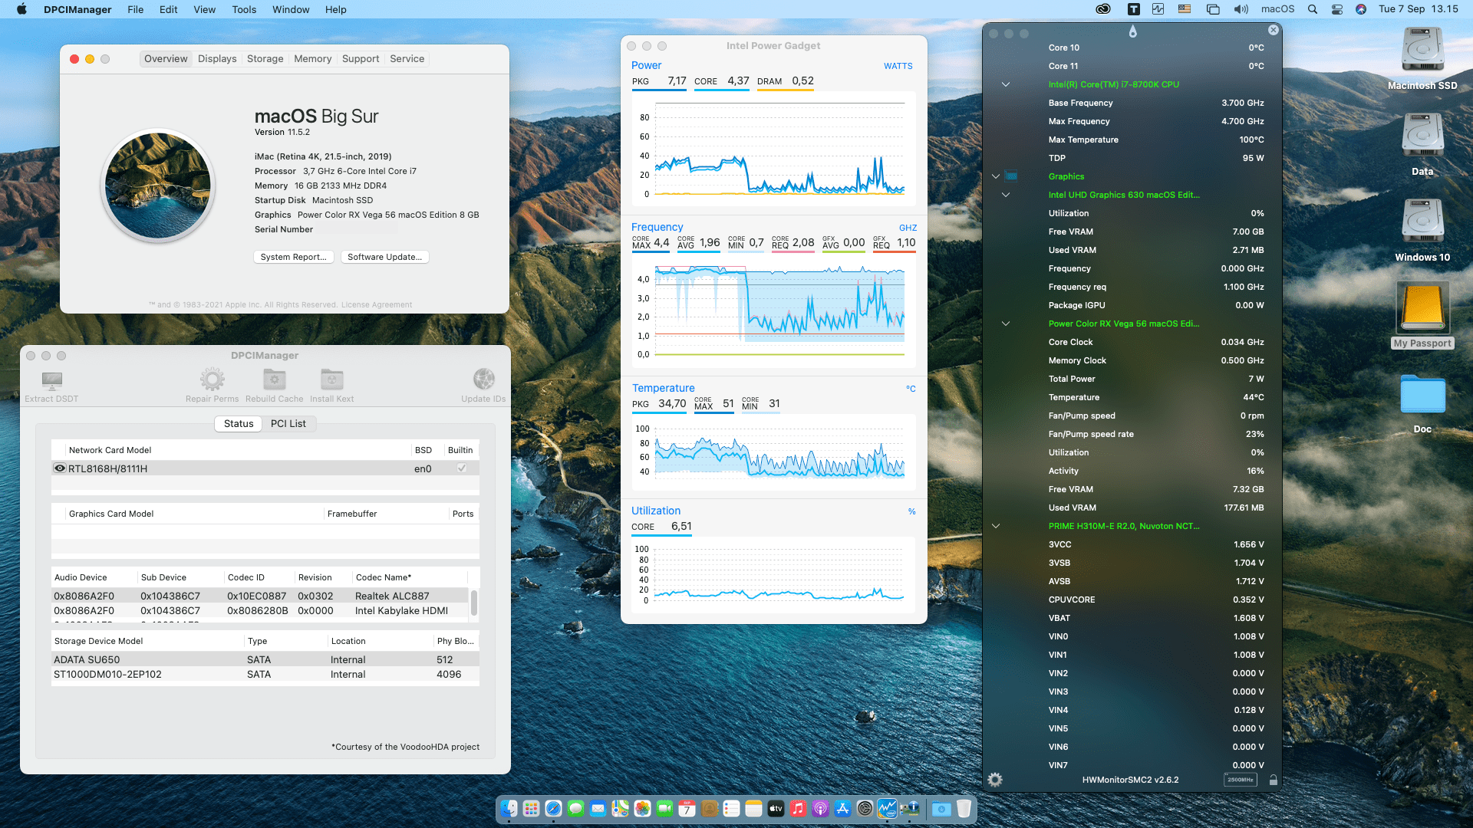Collapse the Intel Core i7-8700K CPU group

[1005, 84]
